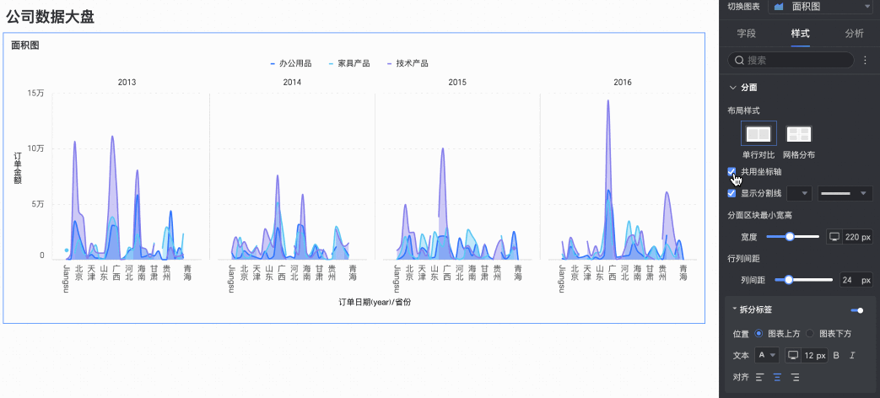The width and height of the screenshot is (880, 398).
Task: Open the 切换图表 chart type dropdown
Action: pyautogui.click(x=820, y=7)
